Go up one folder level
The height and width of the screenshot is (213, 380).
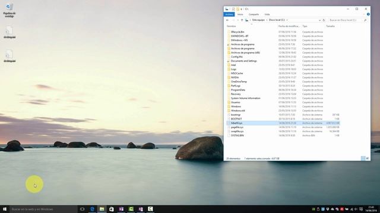(242, 20)
